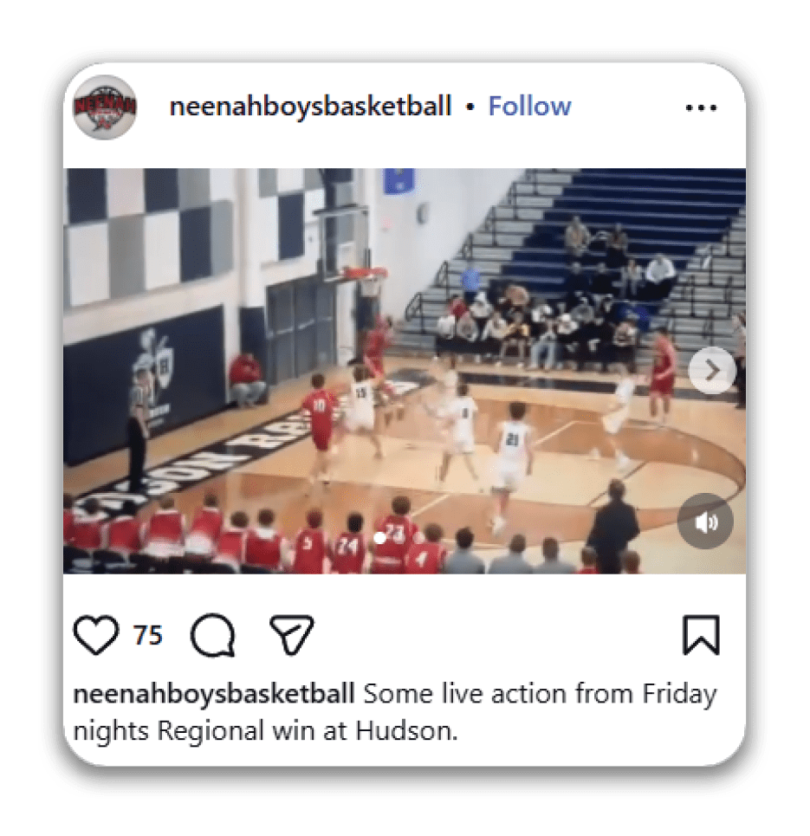This screenshot has height=836, width=810.
Task: Click the referee standing near the baseline
Action: click(x=137, y=426)
